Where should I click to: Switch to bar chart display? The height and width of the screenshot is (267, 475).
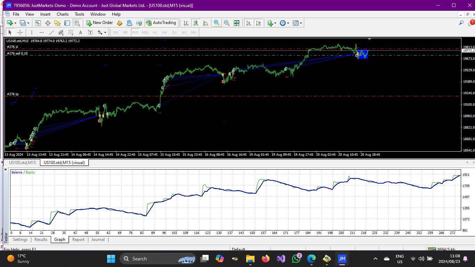(x=186, y=23)
